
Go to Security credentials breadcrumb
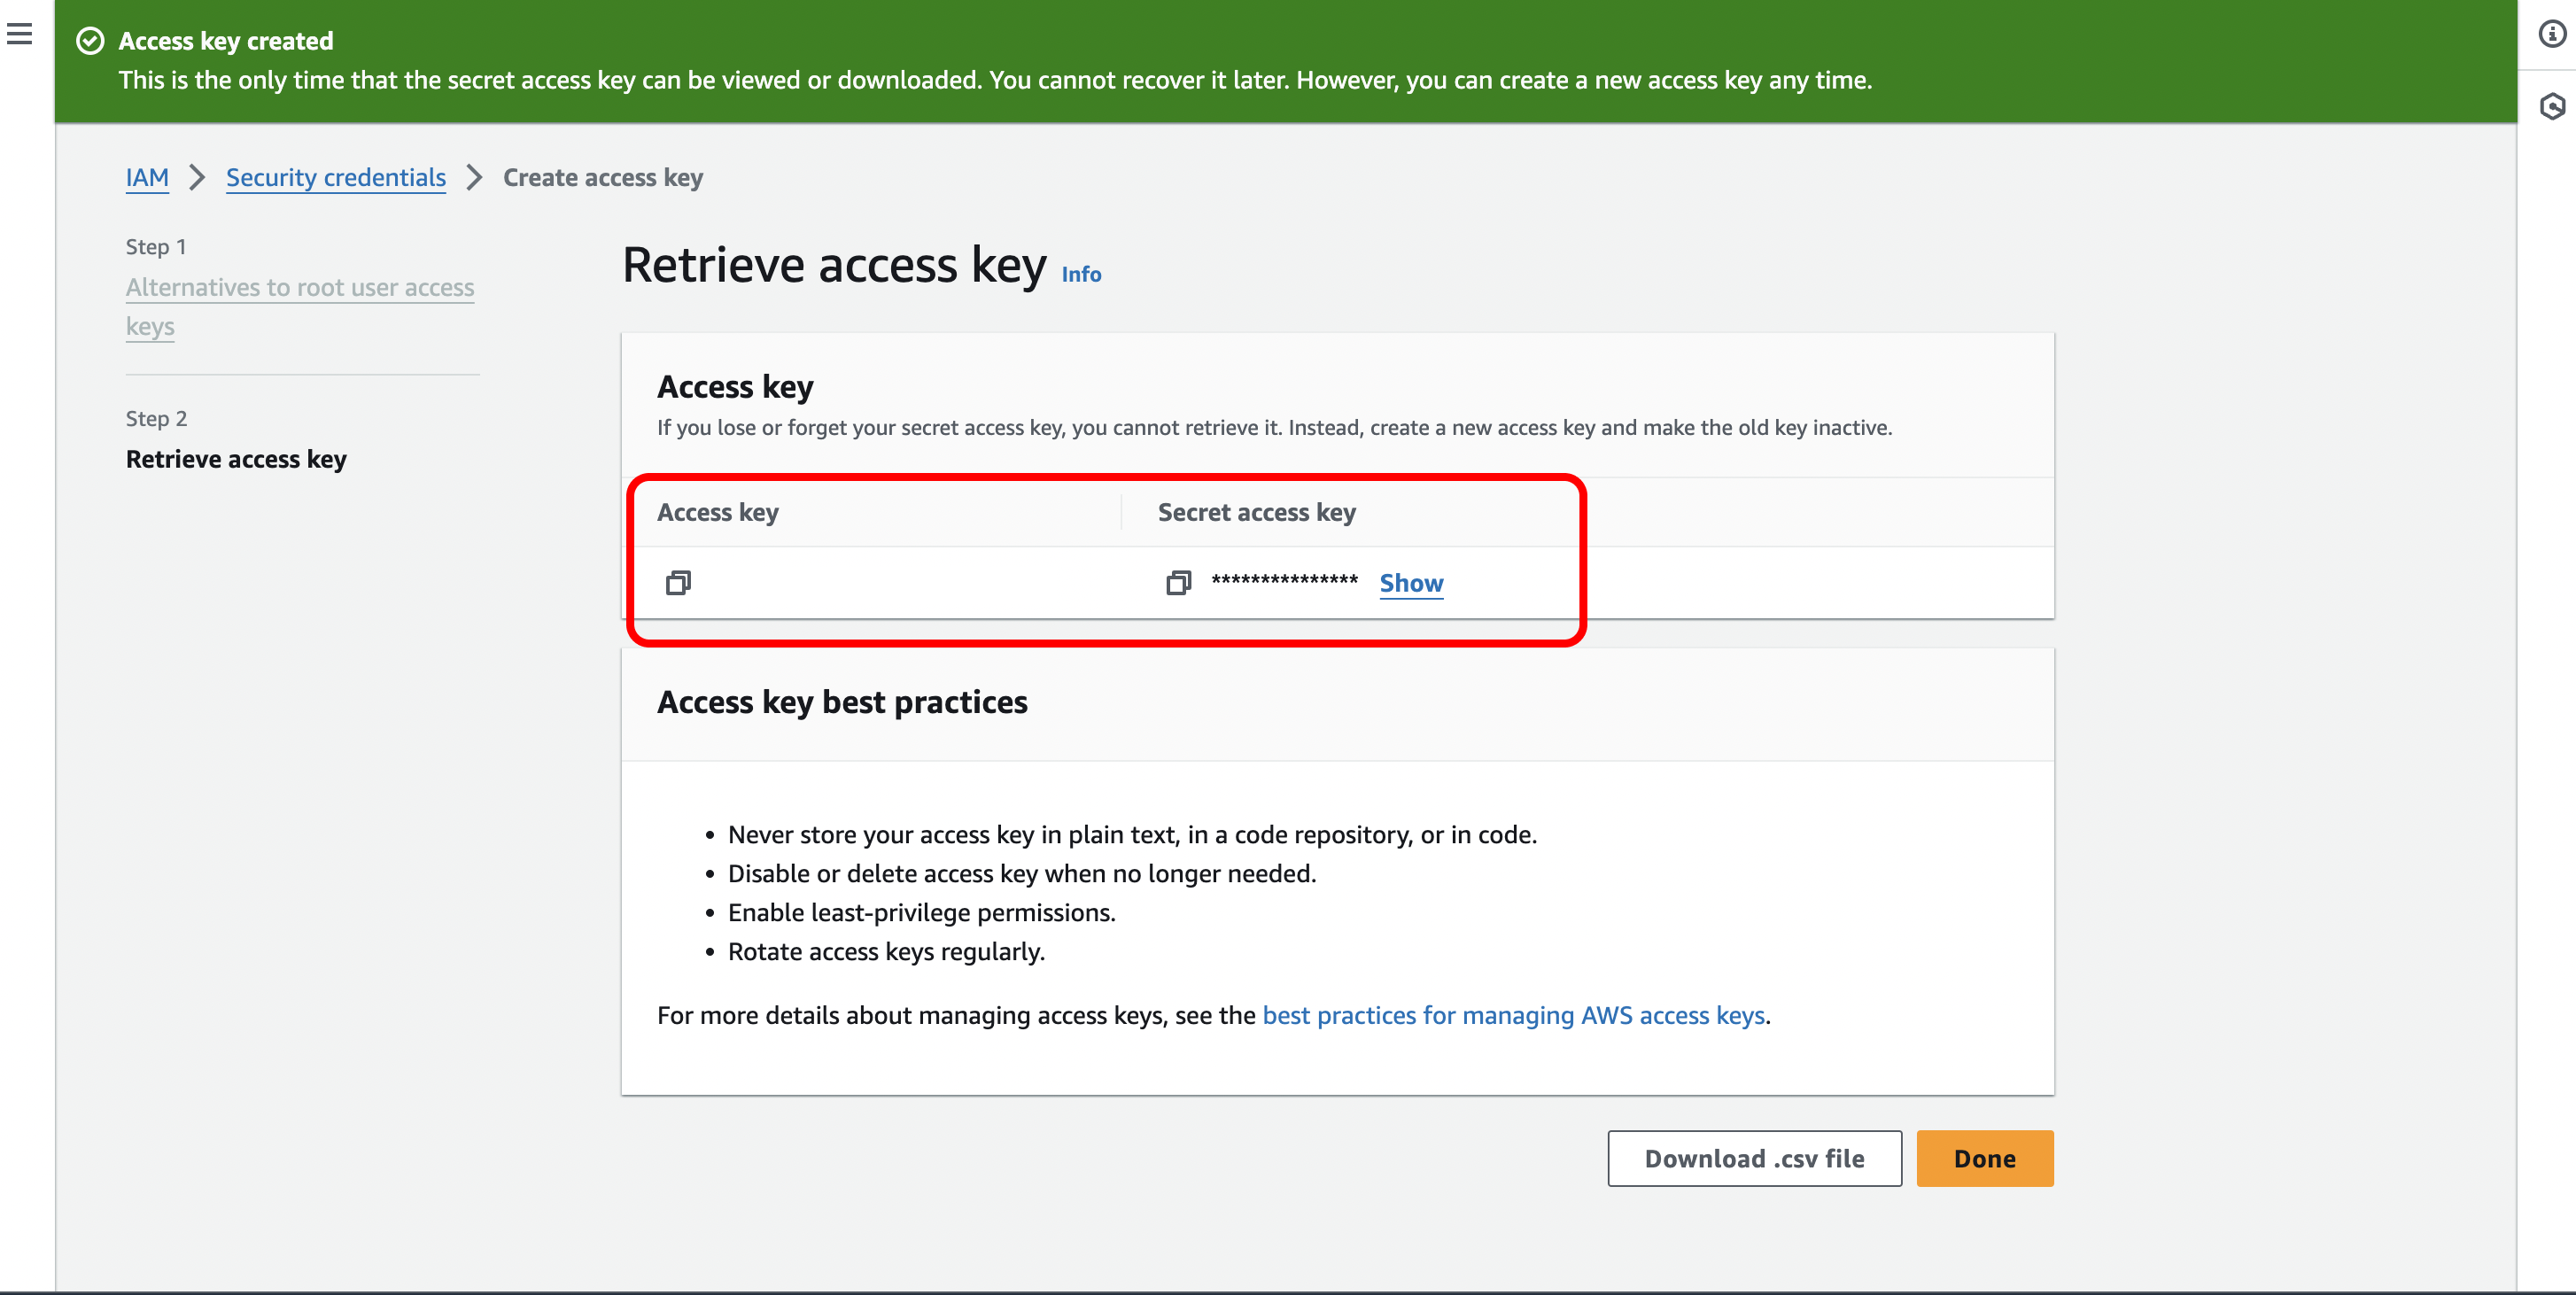(x=335, y=178)
